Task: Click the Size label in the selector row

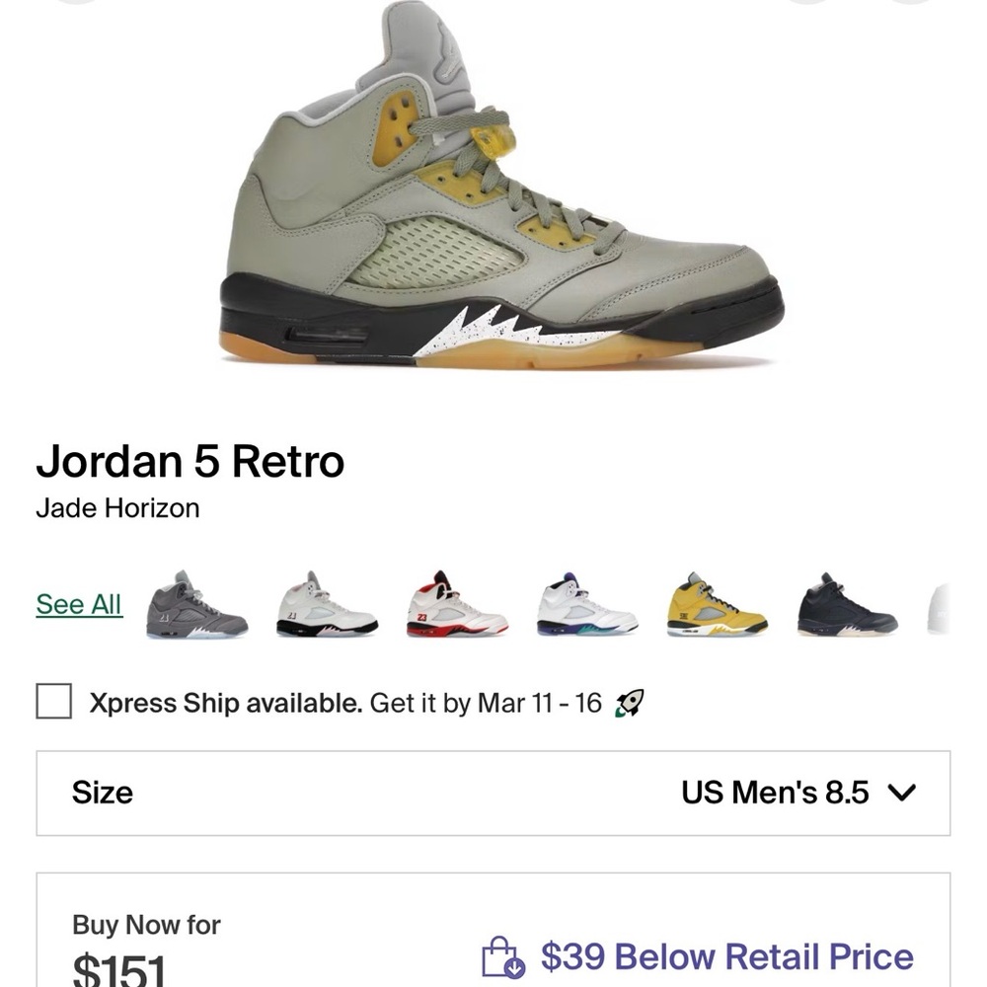Action: point(96,792)
